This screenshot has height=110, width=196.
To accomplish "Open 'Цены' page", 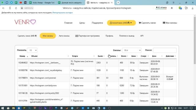I will [x=82, y=23].
